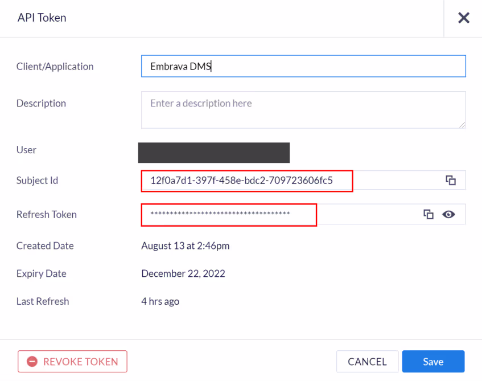This screenshot has width=482, height=381.
Task: Click the masked Refresh Token field
Action: coord(303,214)
